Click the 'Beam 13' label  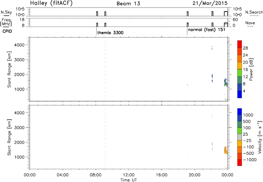(128, 4)
